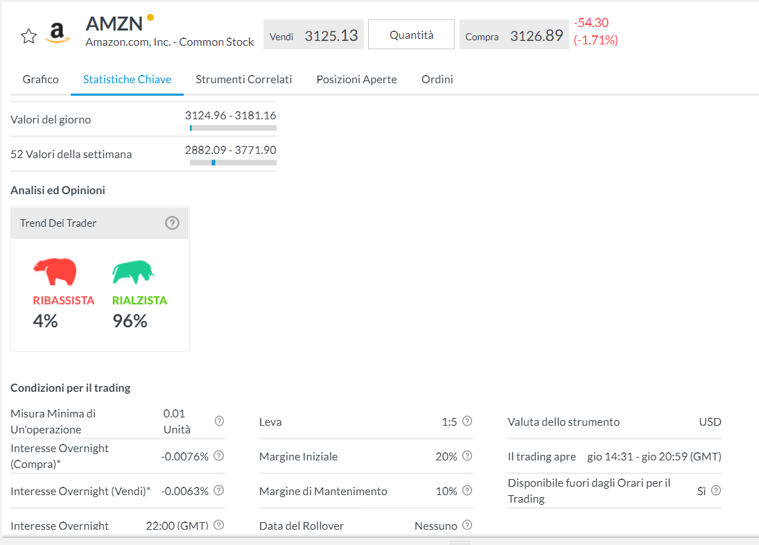The height and width of the screenshot is (545, 759).
Task: Open help for Interesse Overnight (Compra)
Action: (219, 456)
